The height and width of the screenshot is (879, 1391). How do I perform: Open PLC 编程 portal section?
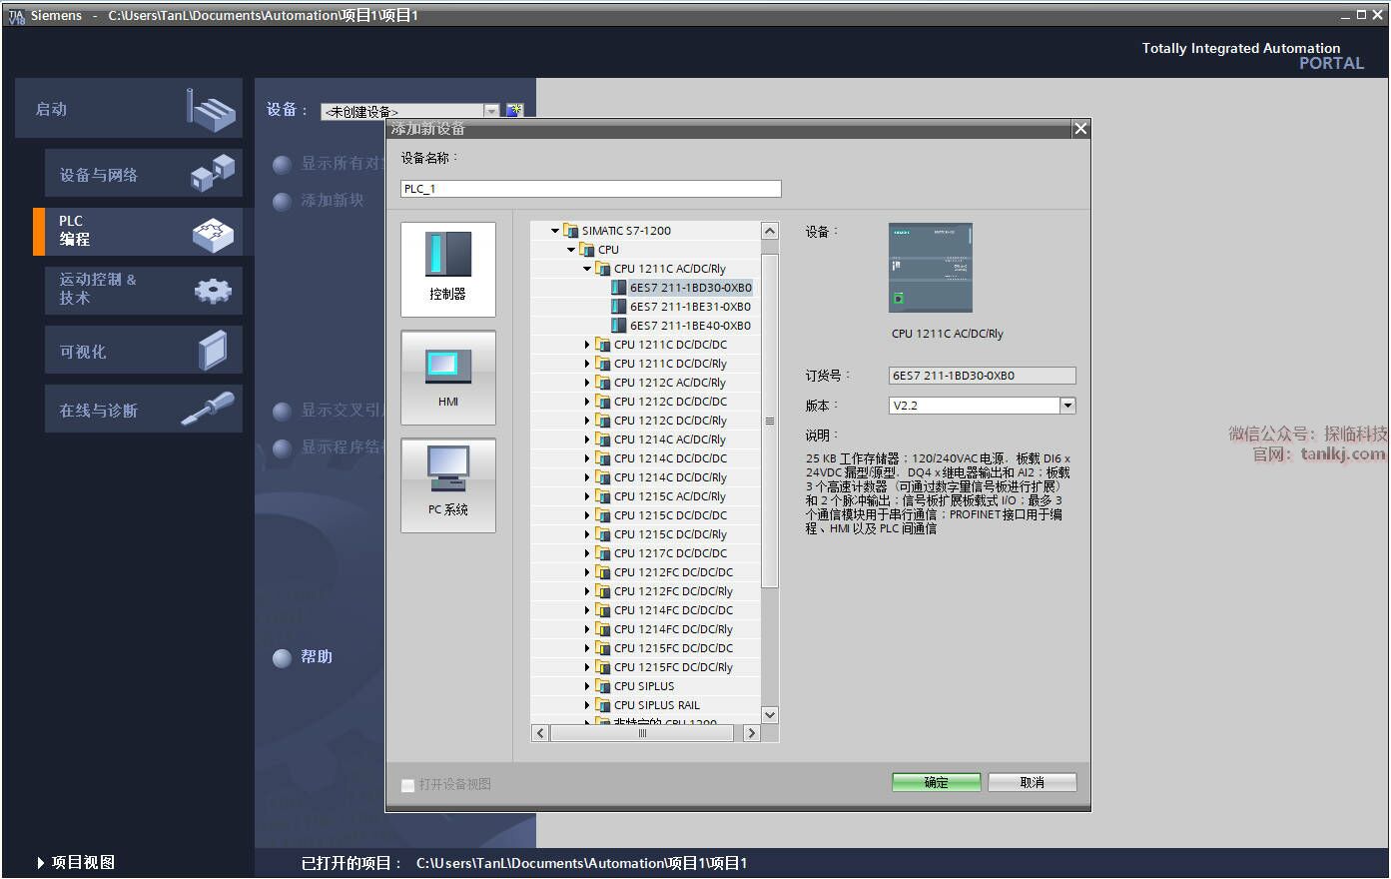pyautogui.click(x=144, y=231)
